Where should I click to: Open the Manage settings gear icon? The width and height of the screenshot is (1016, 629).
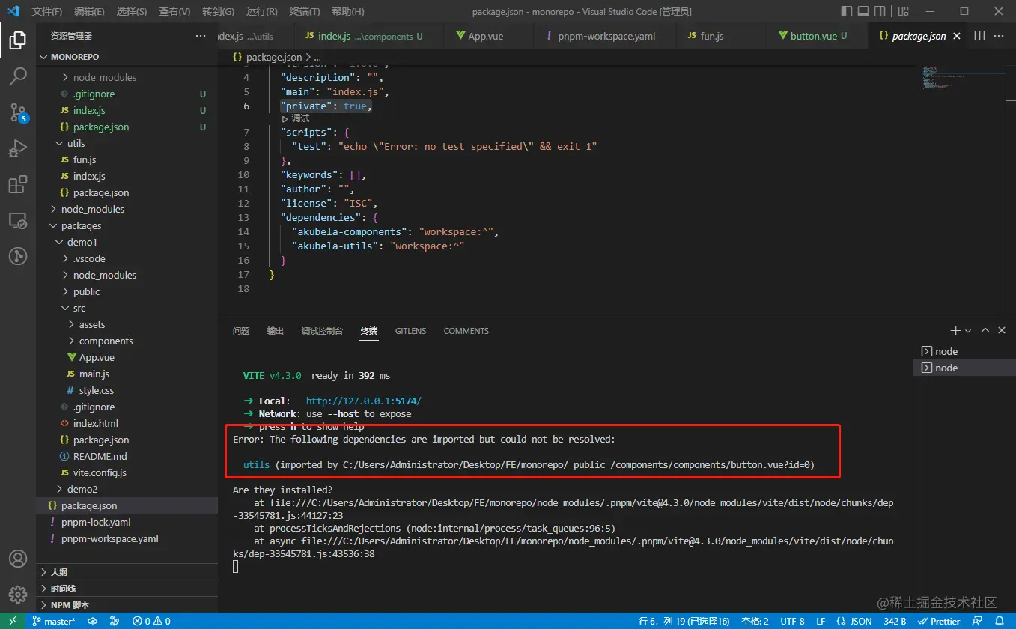(18, 594)
